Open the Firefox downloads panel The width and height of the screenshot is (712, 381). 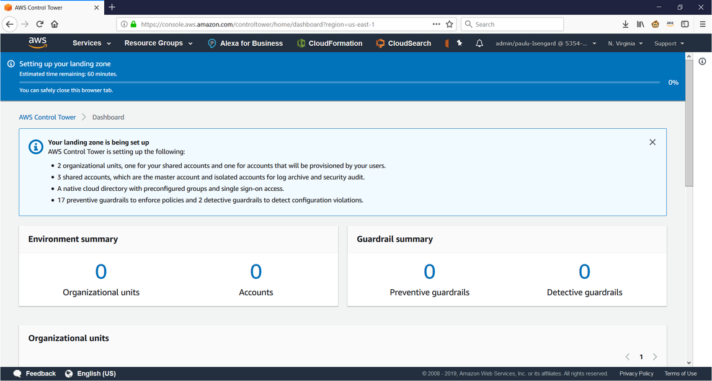click(x=625, y=24)
